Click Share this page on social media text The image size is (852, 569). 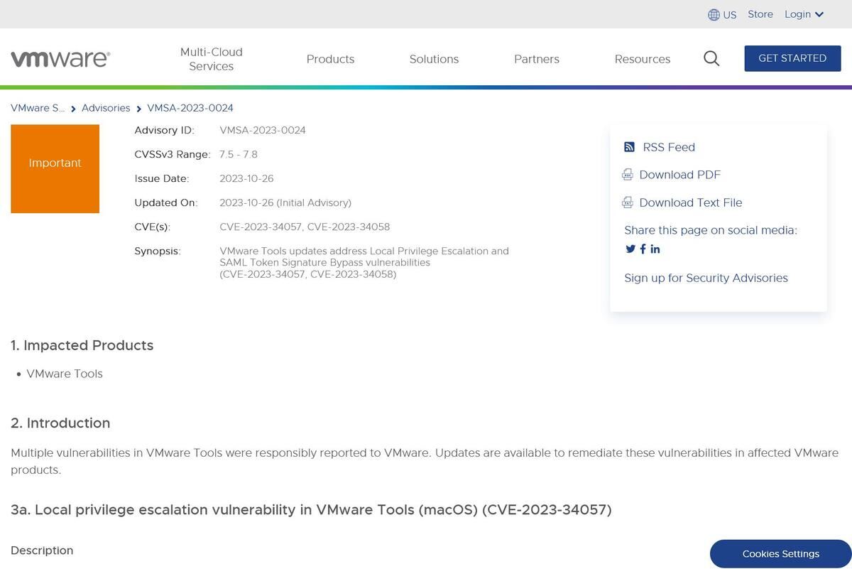click(711, 230)
